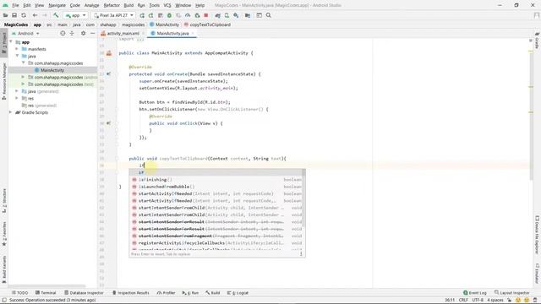Open the Logcat tool window
541x304 pixels.
tap(238, 293)
